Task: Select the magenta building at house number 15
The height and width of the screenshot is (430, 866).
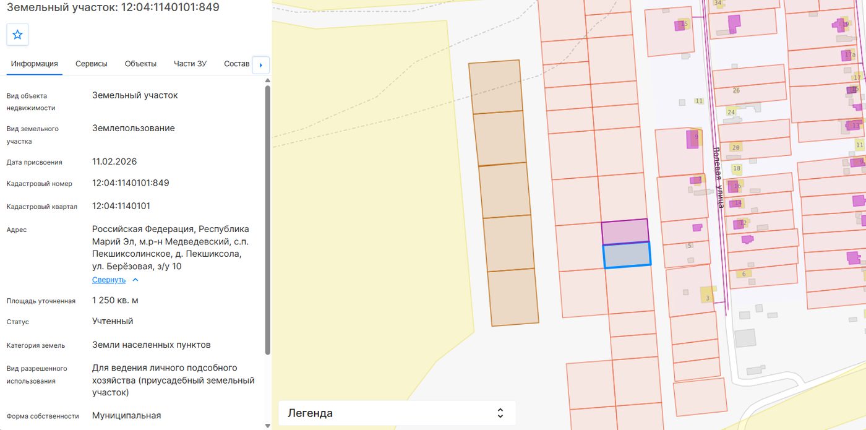Action: click(680, 25)
